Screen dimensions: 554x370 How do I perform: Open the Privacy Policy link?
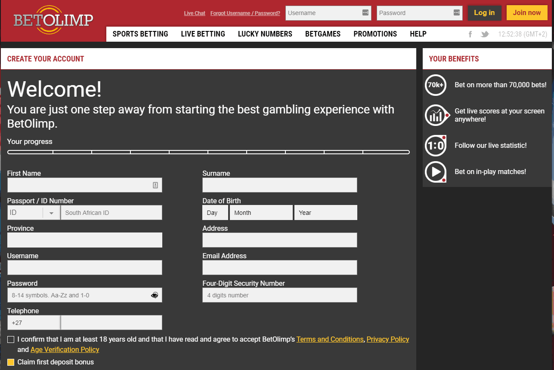click(x=388, y=339)
